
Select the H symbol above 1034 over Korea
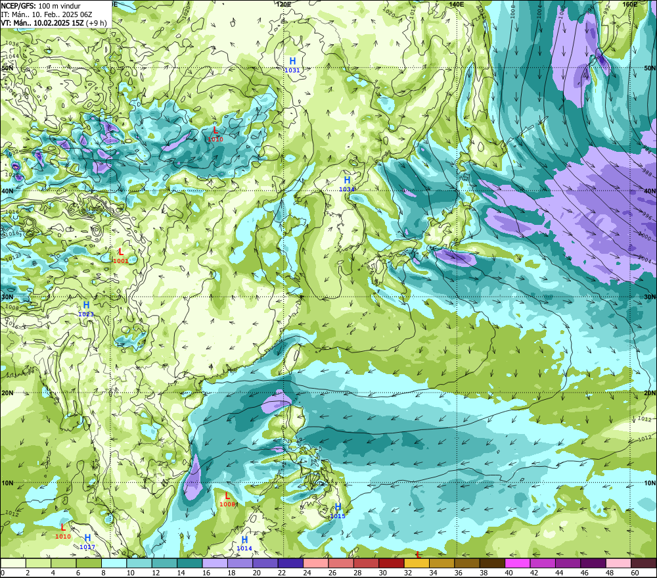point(347,180)
